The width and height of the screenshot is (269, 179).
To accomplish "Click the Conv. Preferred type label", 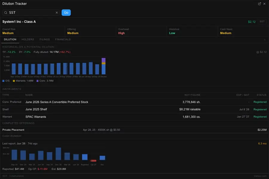I will [x=12, y=102].
